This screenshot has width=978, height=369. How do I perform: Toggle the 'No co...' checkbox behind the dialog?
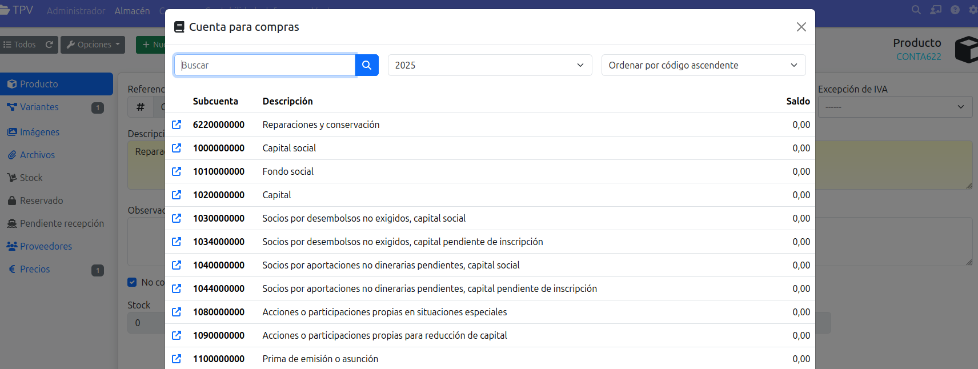pos(132,282)
